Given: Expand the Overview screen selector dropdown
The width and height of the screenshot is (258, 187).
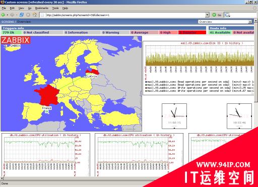Looking at the screenshot, I should point(250,22).
